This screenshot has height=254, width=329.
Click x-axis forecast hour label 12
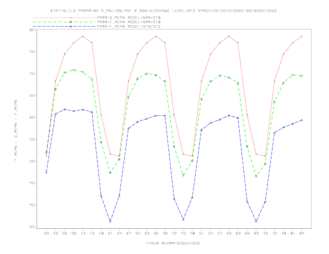[x=83, y=233]
